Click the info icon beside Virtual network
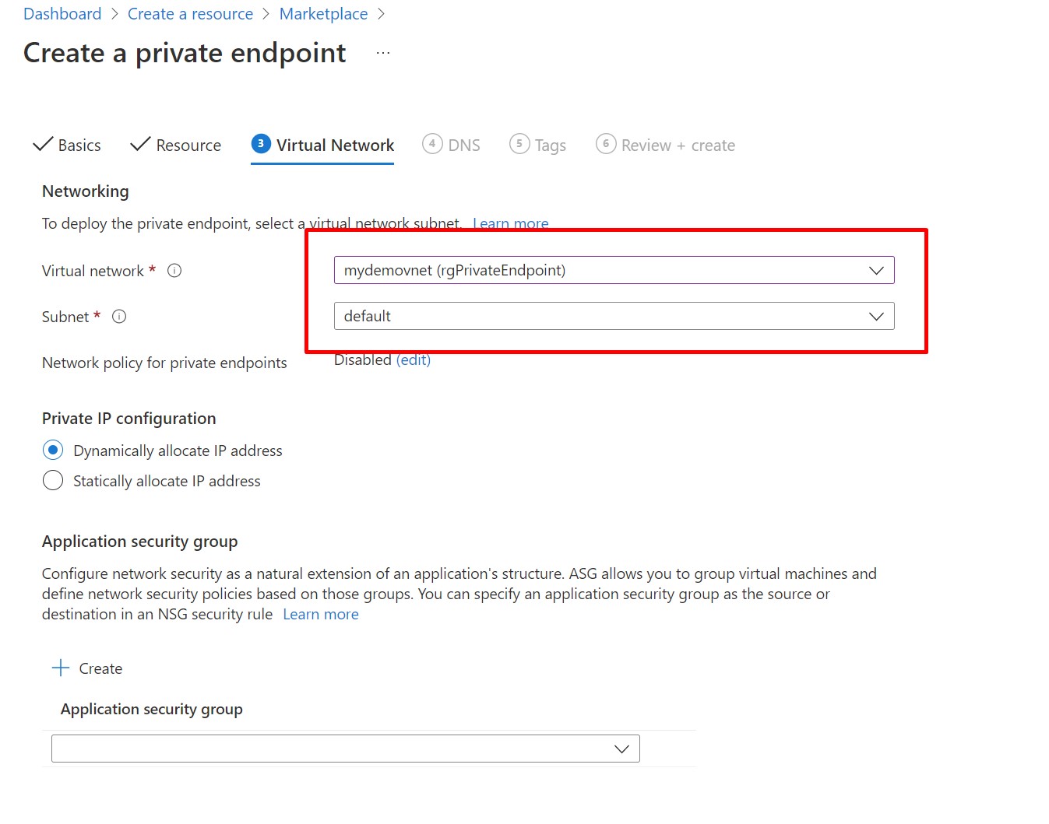 (174, 271)
